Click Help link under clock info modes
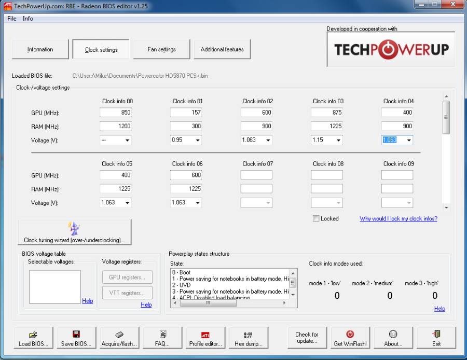Viewport: 467px width, 360px height. point(439,309)
